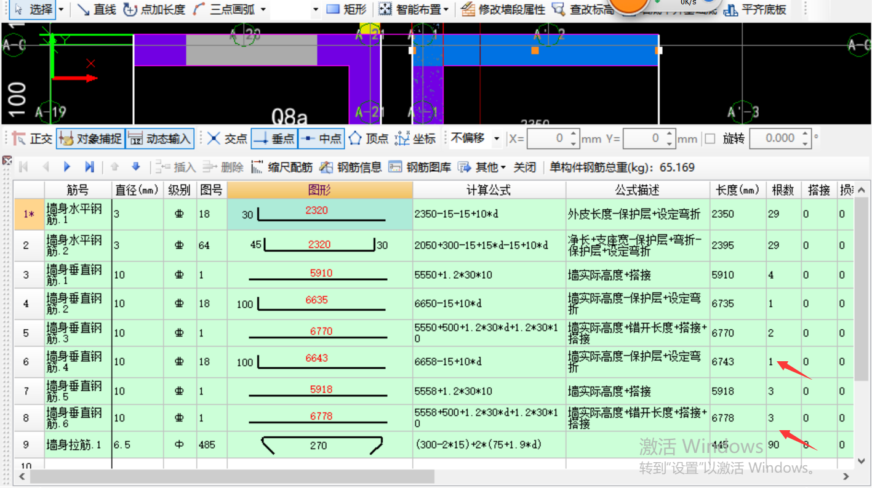Toggle 动态输入 dynamic input
Image resolution: width=872 pixels, height=488 pixels.
click(160, 138)
